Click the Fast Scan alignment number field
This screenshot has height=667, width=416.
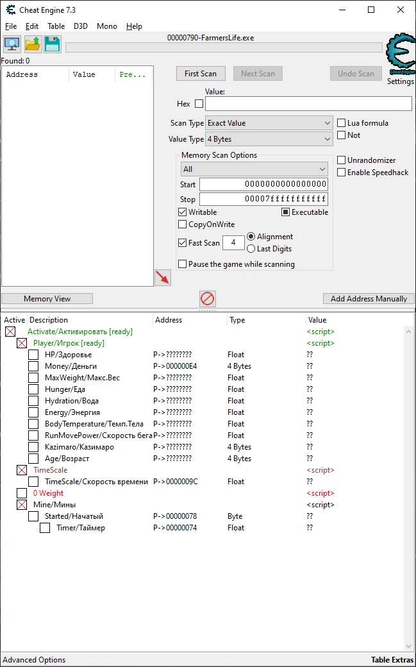click(233, 242)
